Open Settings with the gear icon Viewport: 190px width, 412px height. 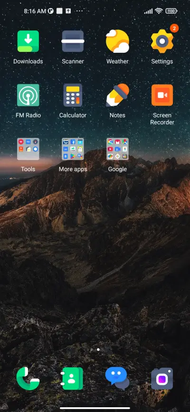(x=162, y=41)
